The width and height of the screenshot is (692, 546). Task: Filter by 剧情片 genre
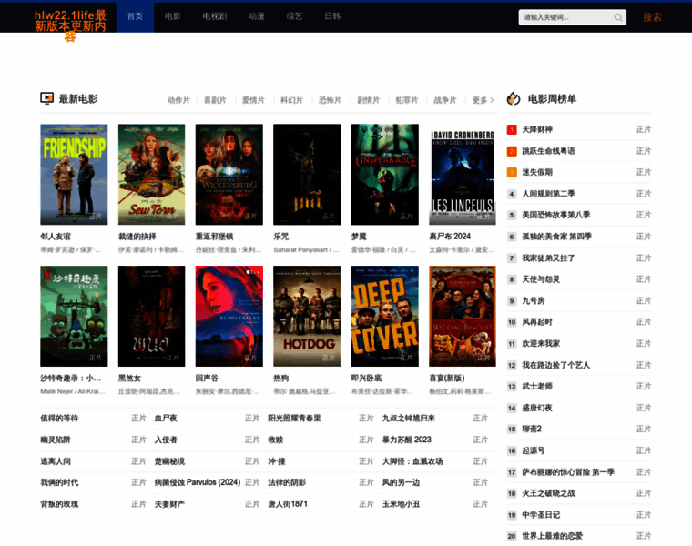369,101
